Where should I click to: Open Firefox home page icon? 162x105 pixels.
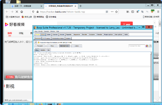(x=22, y=12)
